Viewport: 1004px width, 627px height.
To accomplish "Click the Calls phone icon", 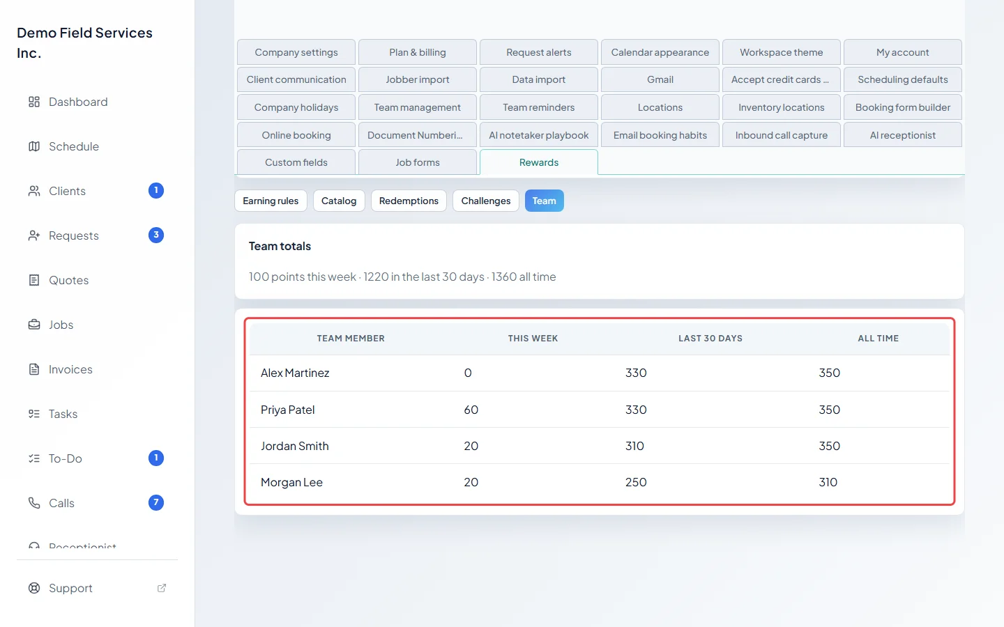I will 34,503.
